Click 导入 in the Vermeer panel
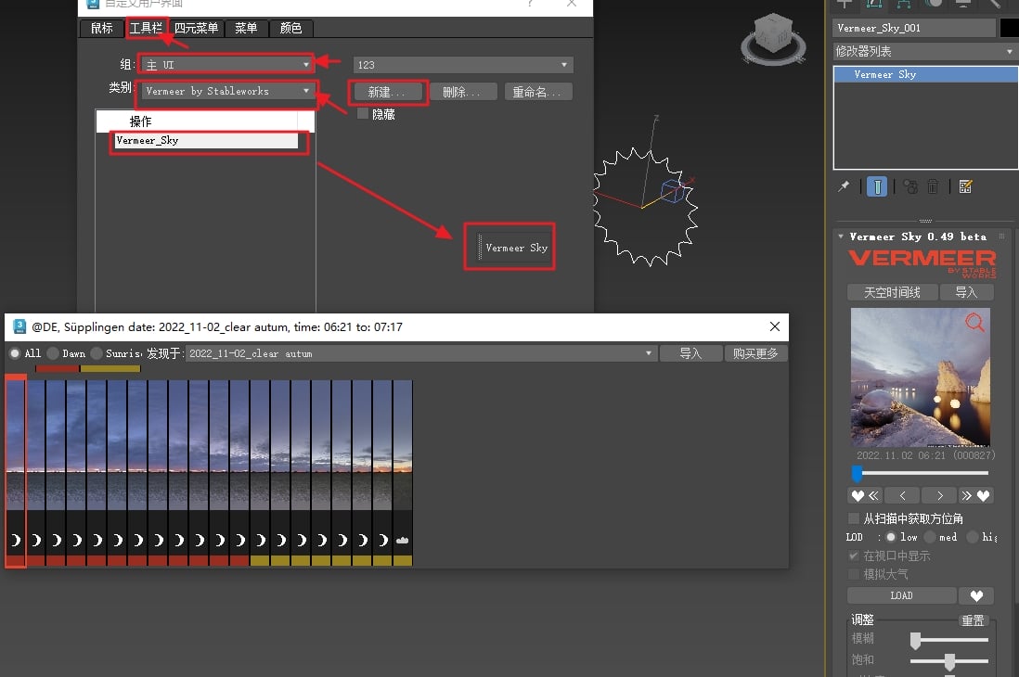This screenshot has width=1019, height=677. [966, 292]
